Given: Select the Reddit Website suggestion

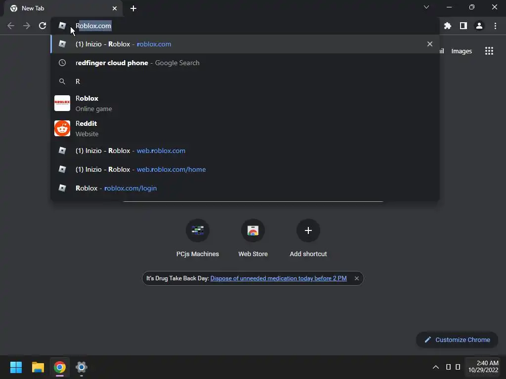Looking at the screenshot, I should pos(245,129).
